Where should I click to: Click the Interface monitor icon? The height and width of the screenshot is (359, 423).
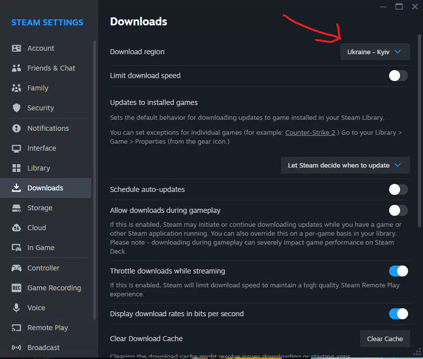point(16,148)
